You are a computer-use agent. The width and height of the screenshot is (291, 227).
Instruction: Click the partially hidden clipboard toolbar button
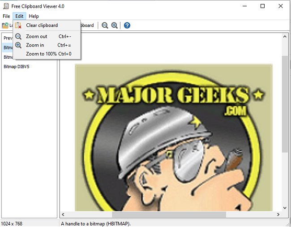pyautogui.click(x=87, y=26)
